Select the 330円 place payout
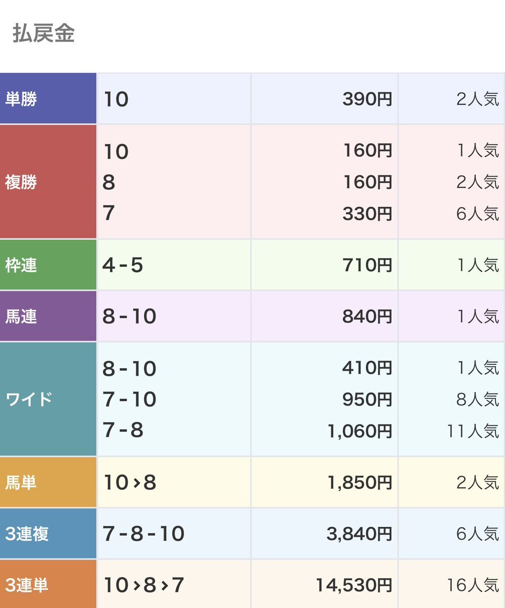 point(367,213)
